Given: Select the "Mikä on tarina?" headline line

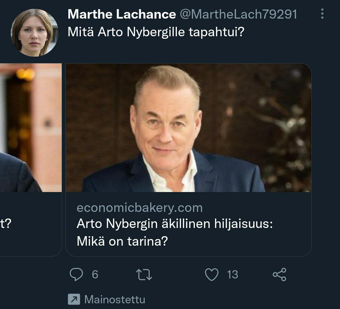Looking at the screenshot, I should [x=122, y=242].
